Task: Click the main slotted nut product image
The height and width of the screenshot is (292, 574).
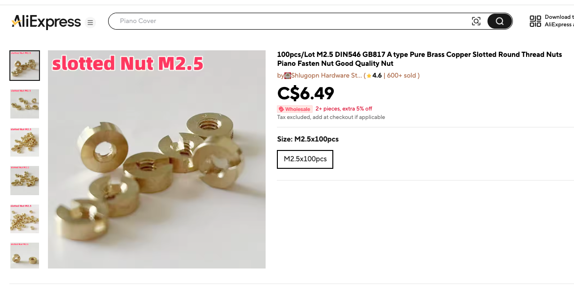Action: pyautogui.click(x=157, y=159)
